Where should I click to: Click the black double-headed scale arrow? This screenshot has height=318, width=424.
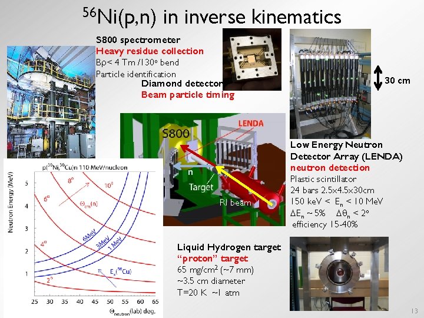[378, 78]
